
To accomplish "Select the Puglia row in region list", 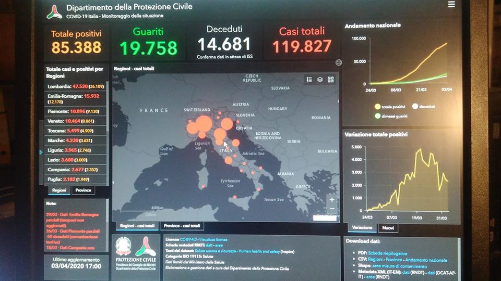I will [x=75, y=180].
